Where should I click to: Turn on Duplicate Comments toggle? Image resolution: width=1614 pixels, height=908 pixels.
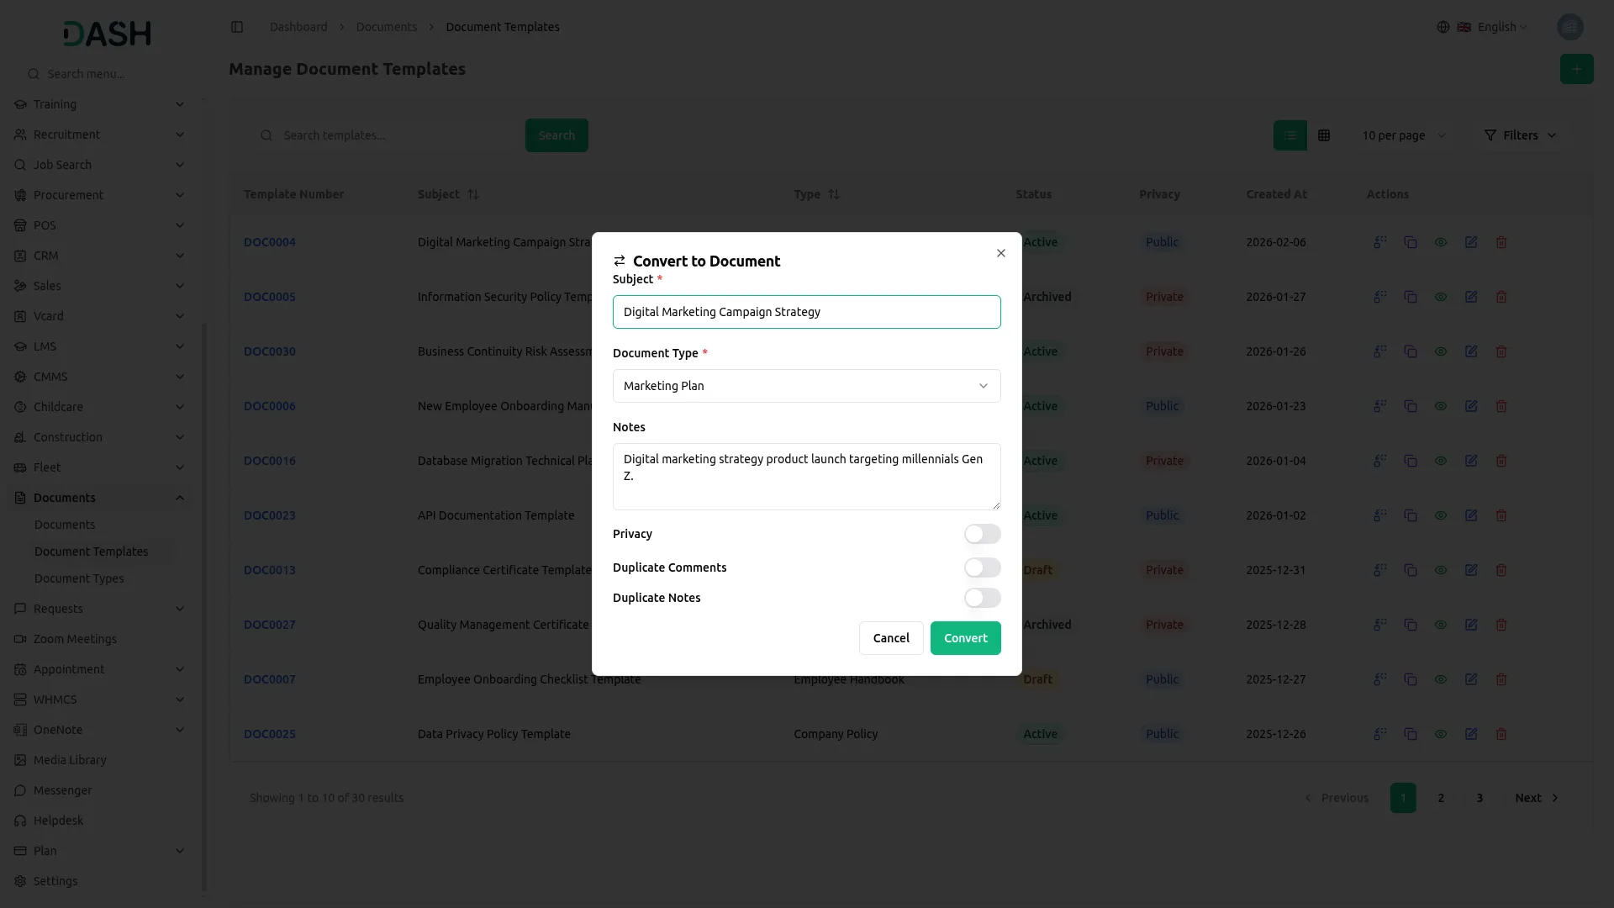pos(982,567)
